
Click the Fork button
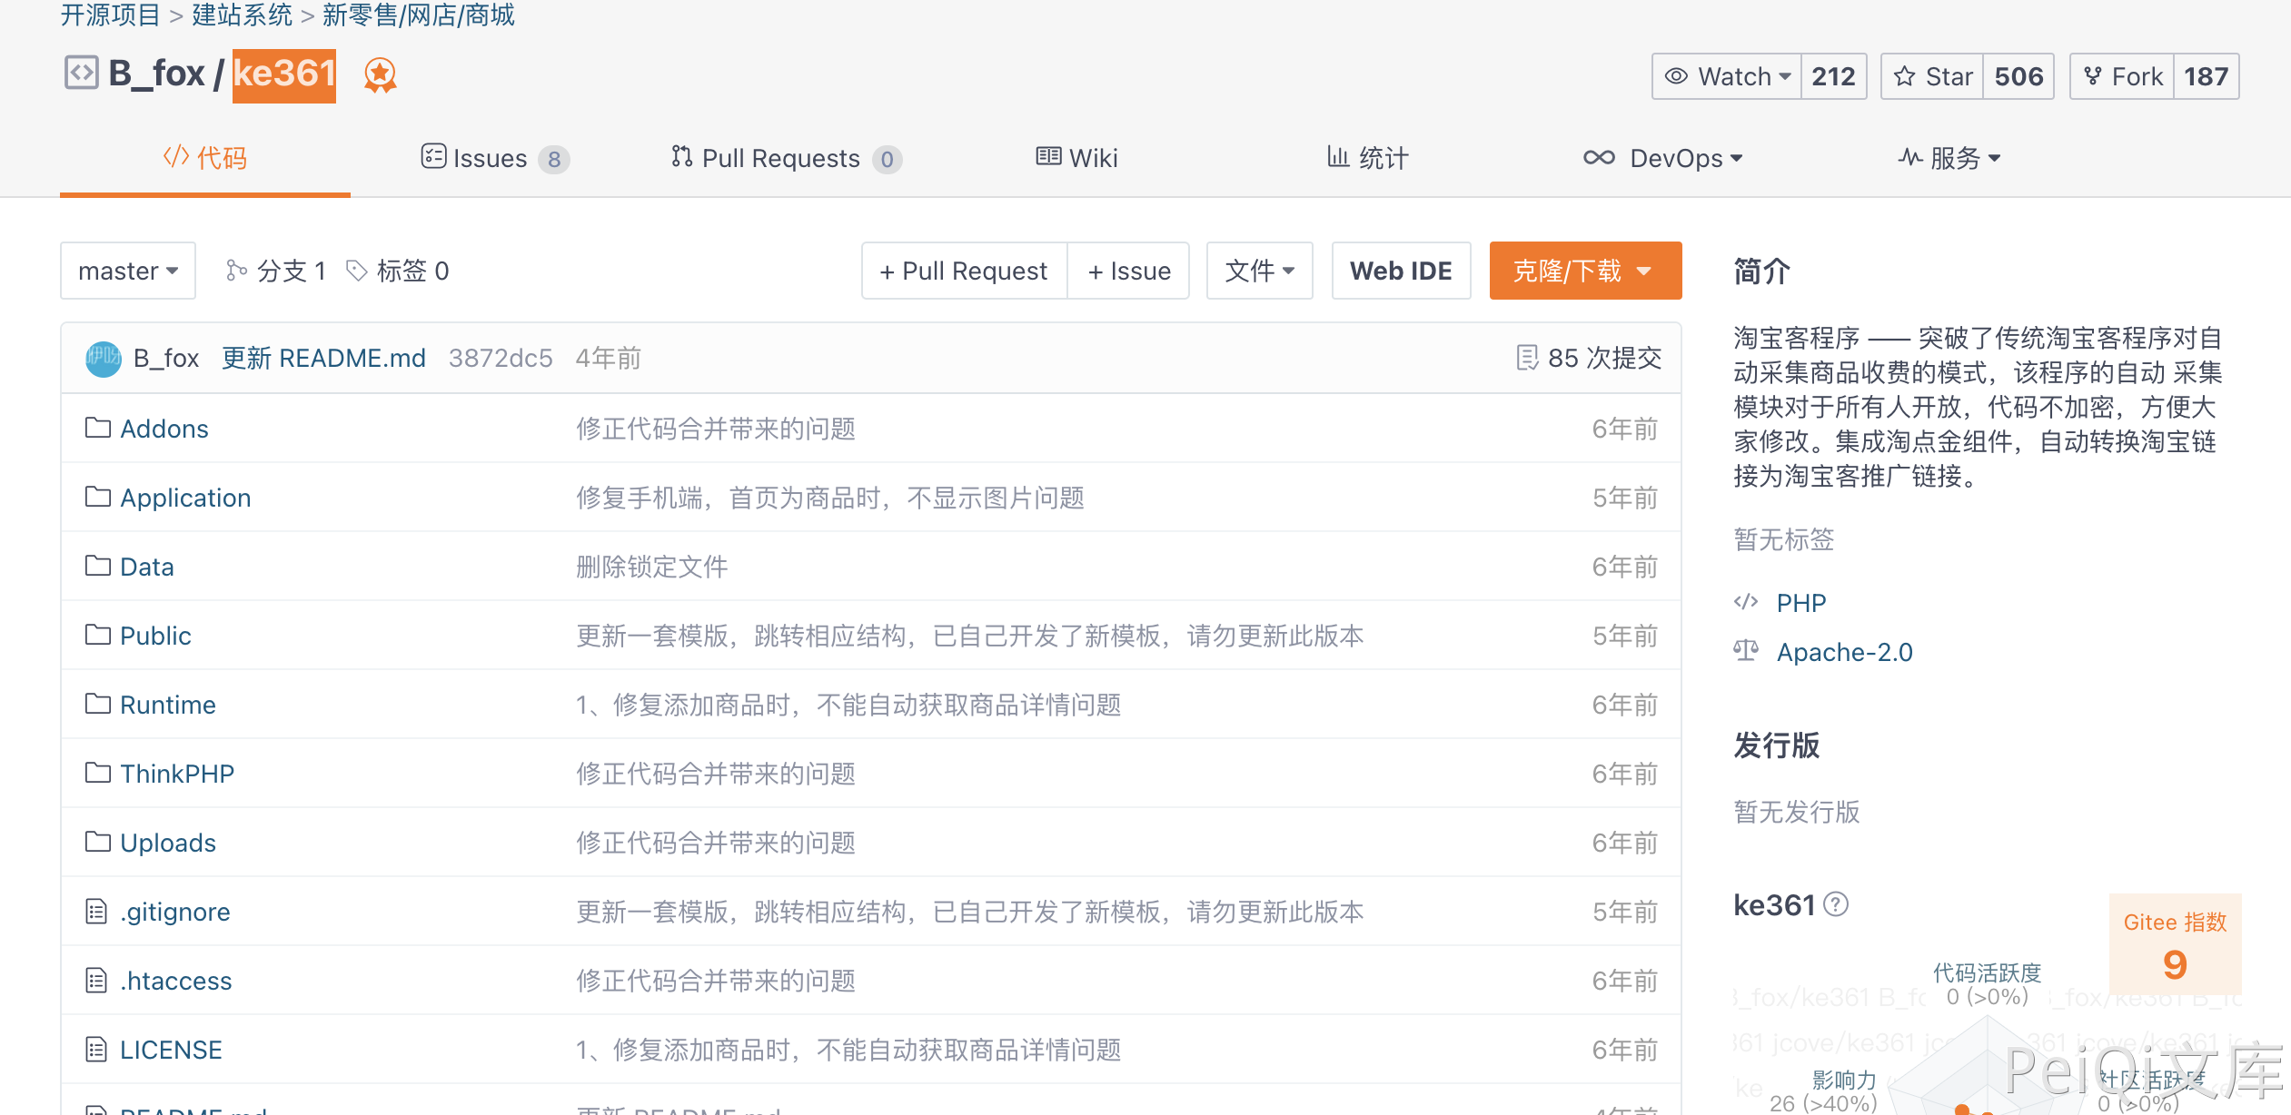pyautogui.click(x=2122, y=76)
